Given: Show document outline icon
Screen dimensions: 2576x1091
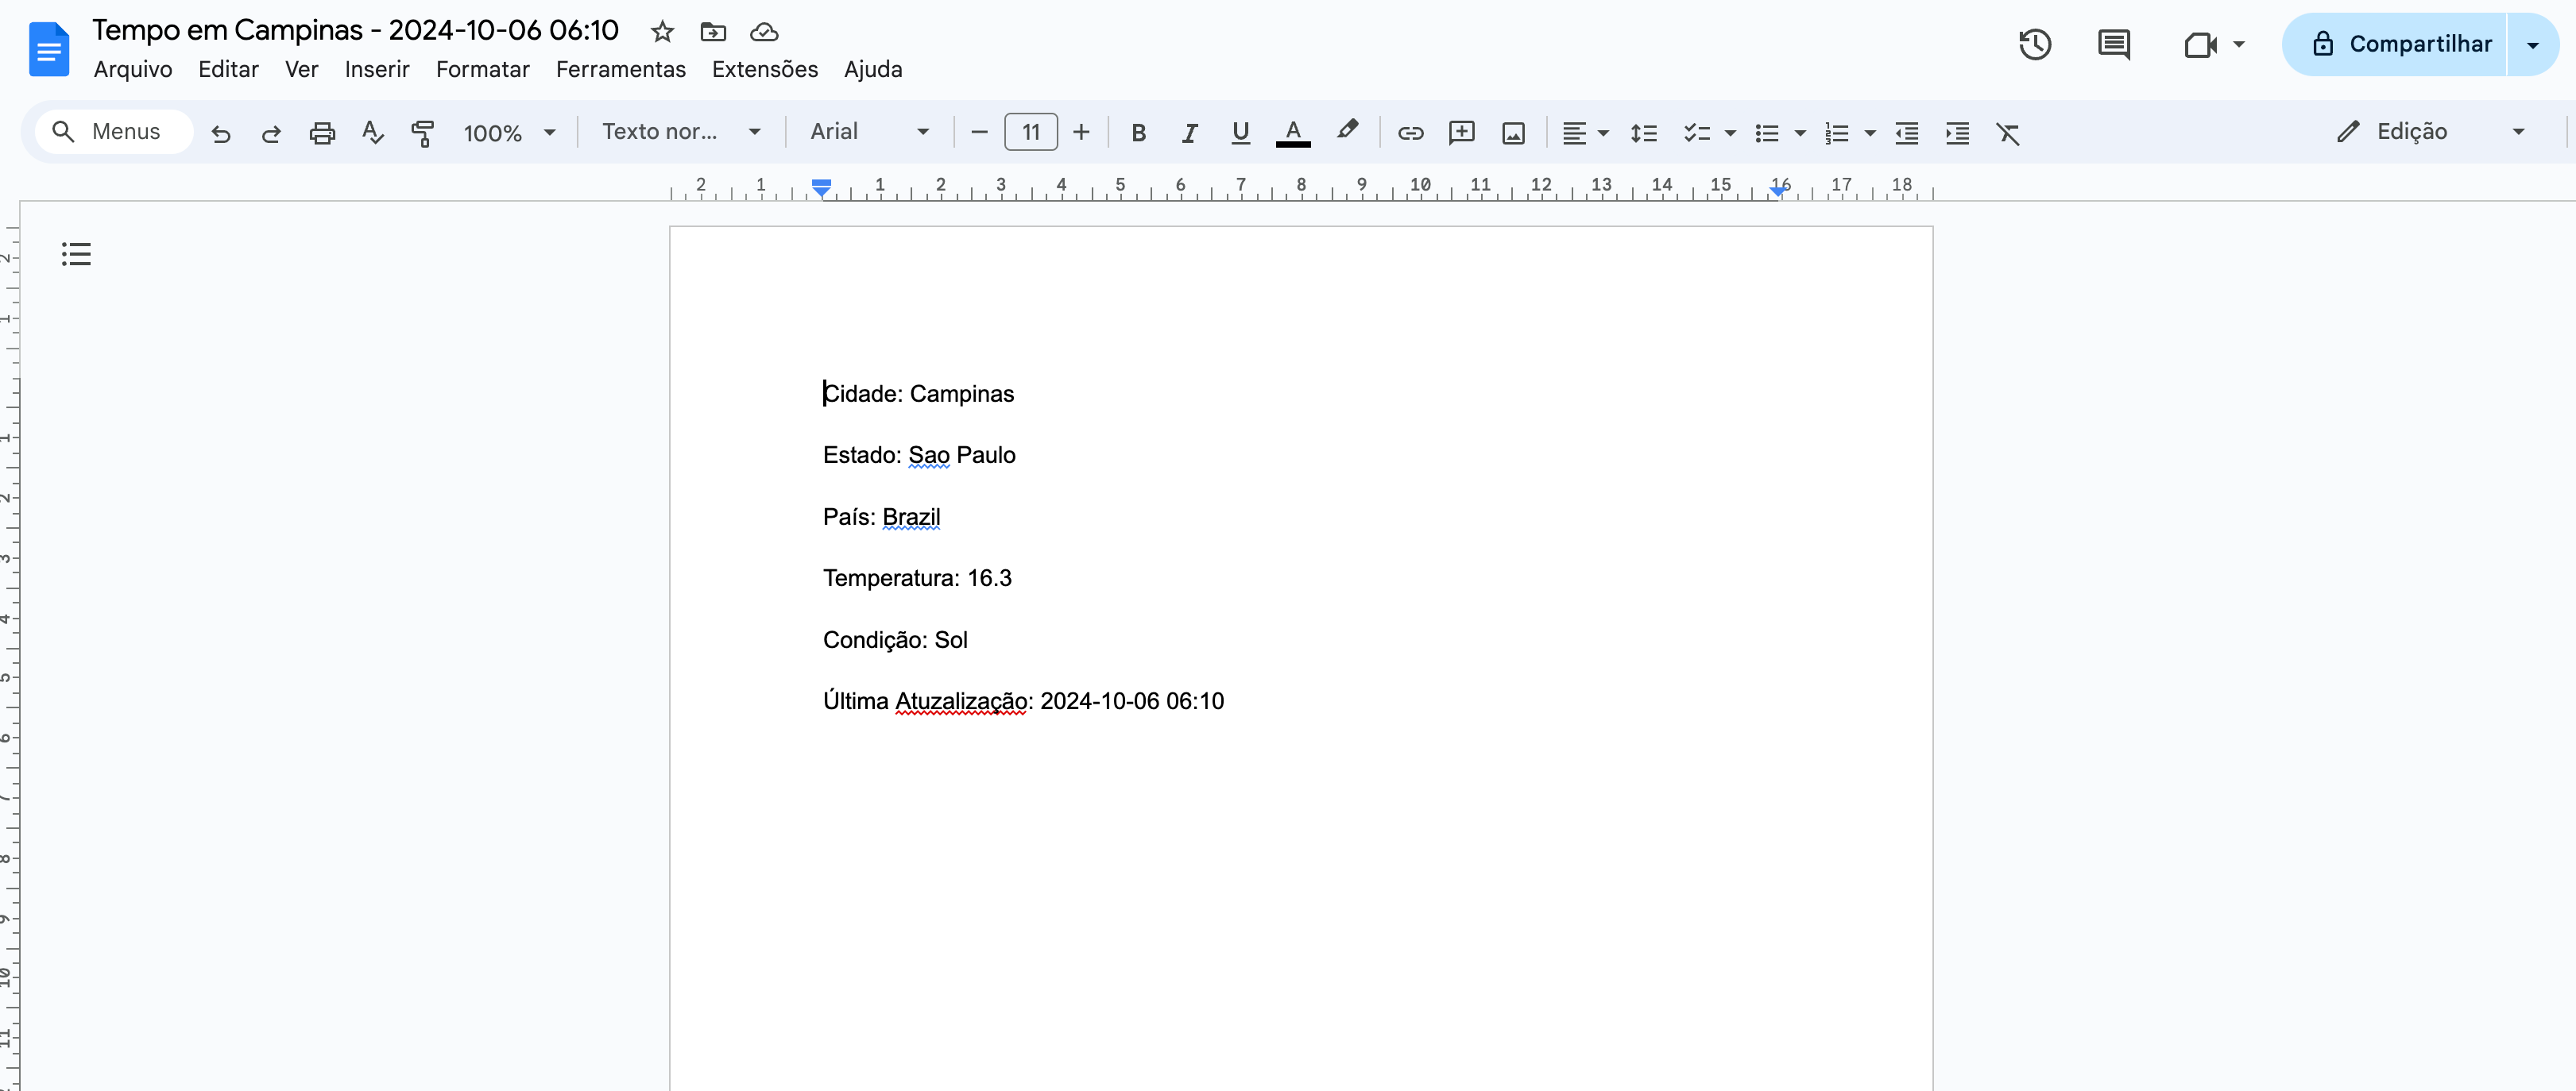Looking at the screenshot, I should [76, 254].
